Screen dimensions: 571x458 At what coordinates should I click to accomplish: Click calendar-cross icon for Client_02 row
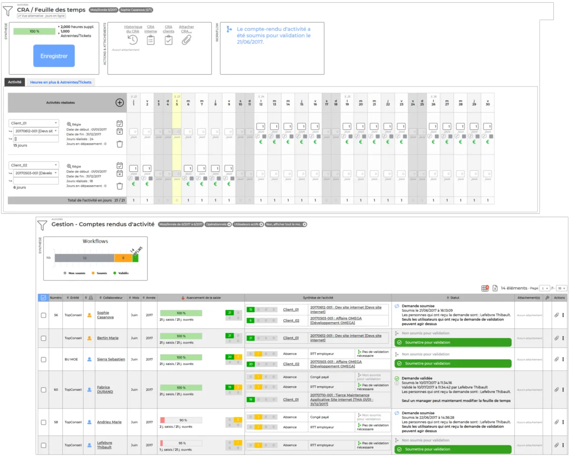120,174
